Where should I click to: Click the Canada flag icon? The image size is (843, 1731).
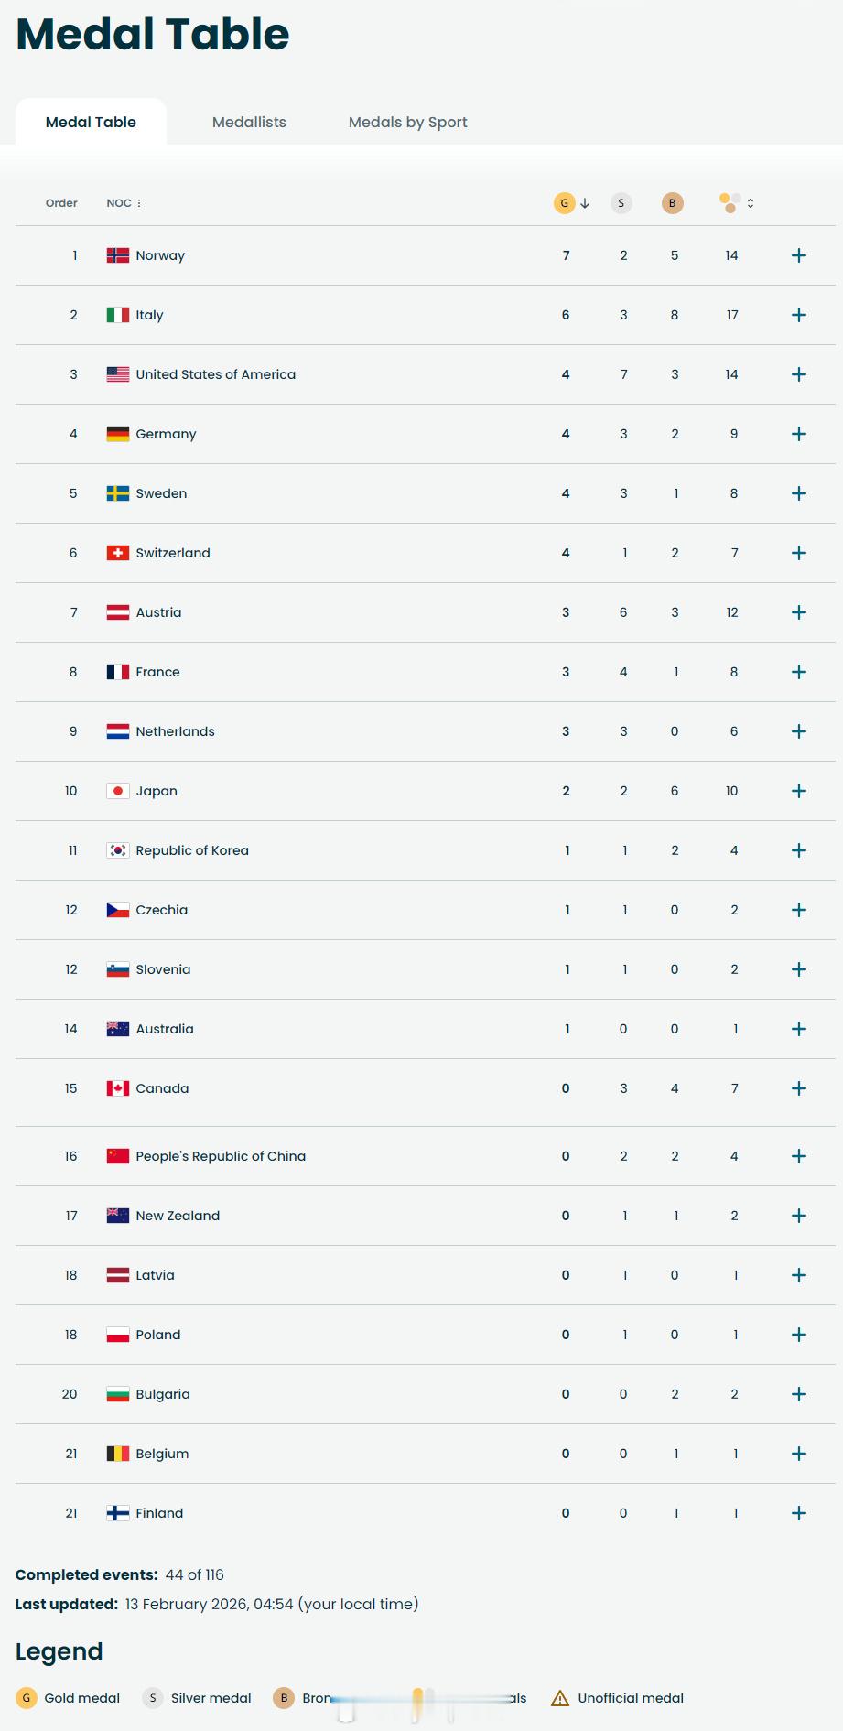point(118,1088)
